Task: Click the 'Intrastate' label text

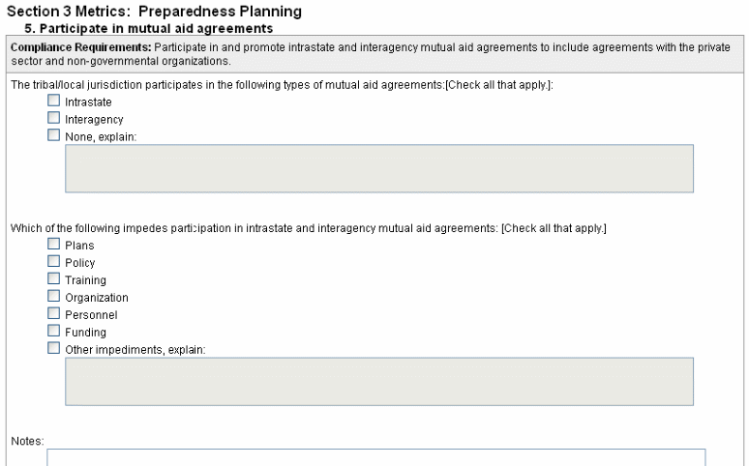Action: [86, 102]
